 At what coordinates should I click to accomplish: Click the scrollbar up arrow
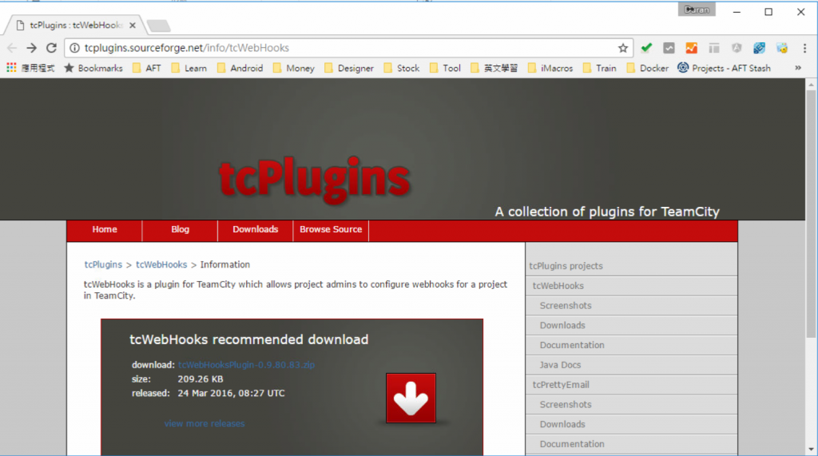point(811,84)
